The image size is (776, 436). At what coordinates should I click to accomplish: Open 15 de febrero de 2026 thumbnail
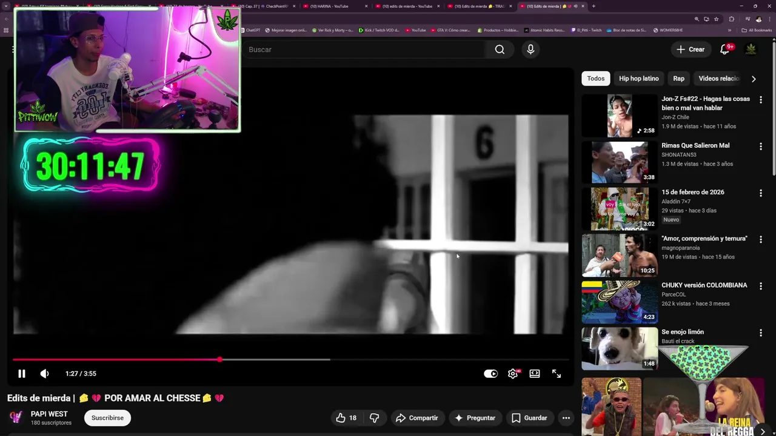620,209
